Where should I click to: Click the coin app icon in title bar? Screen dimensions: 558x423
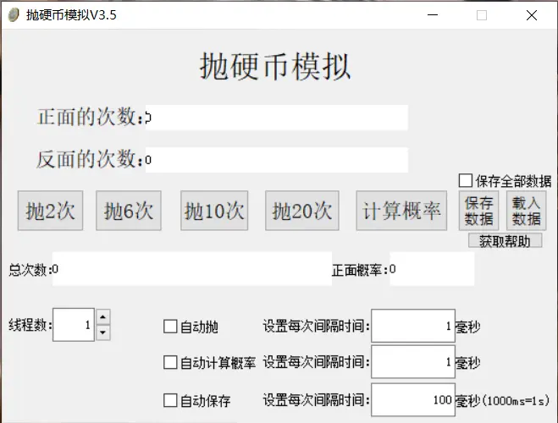coord(14,14)
